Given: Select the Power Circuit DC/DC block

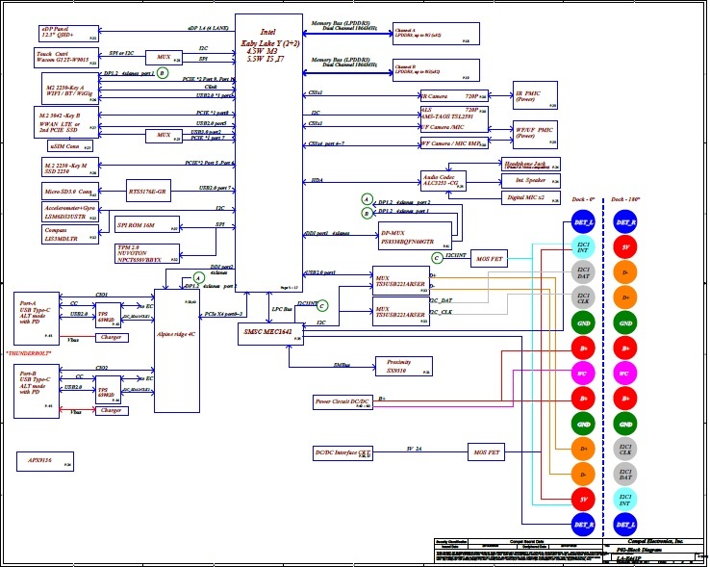Looking at the screenshot, I should (x=343, y=400).
